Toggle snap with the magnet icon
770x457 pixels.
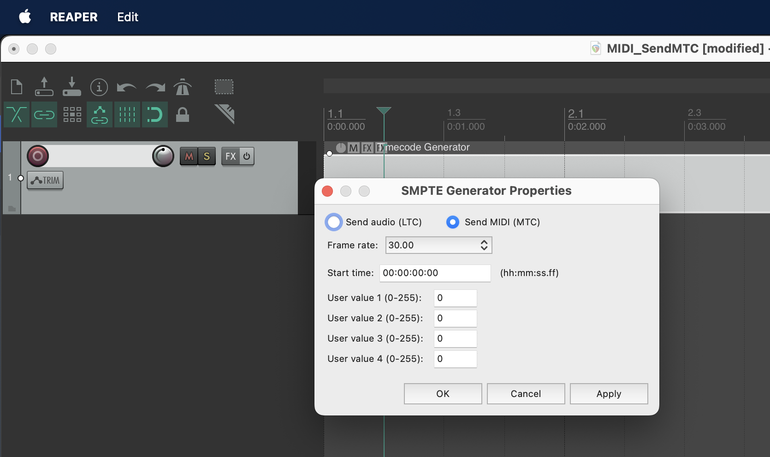click(154, 114)
